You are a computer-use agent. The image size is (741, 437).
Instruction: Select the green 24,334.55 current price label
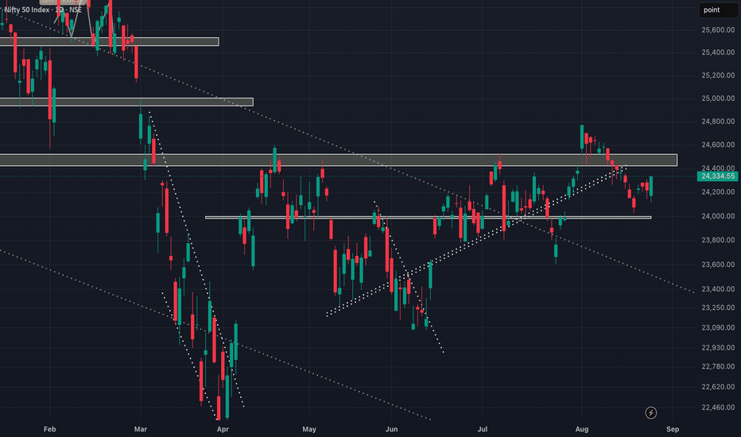[717, 176]
